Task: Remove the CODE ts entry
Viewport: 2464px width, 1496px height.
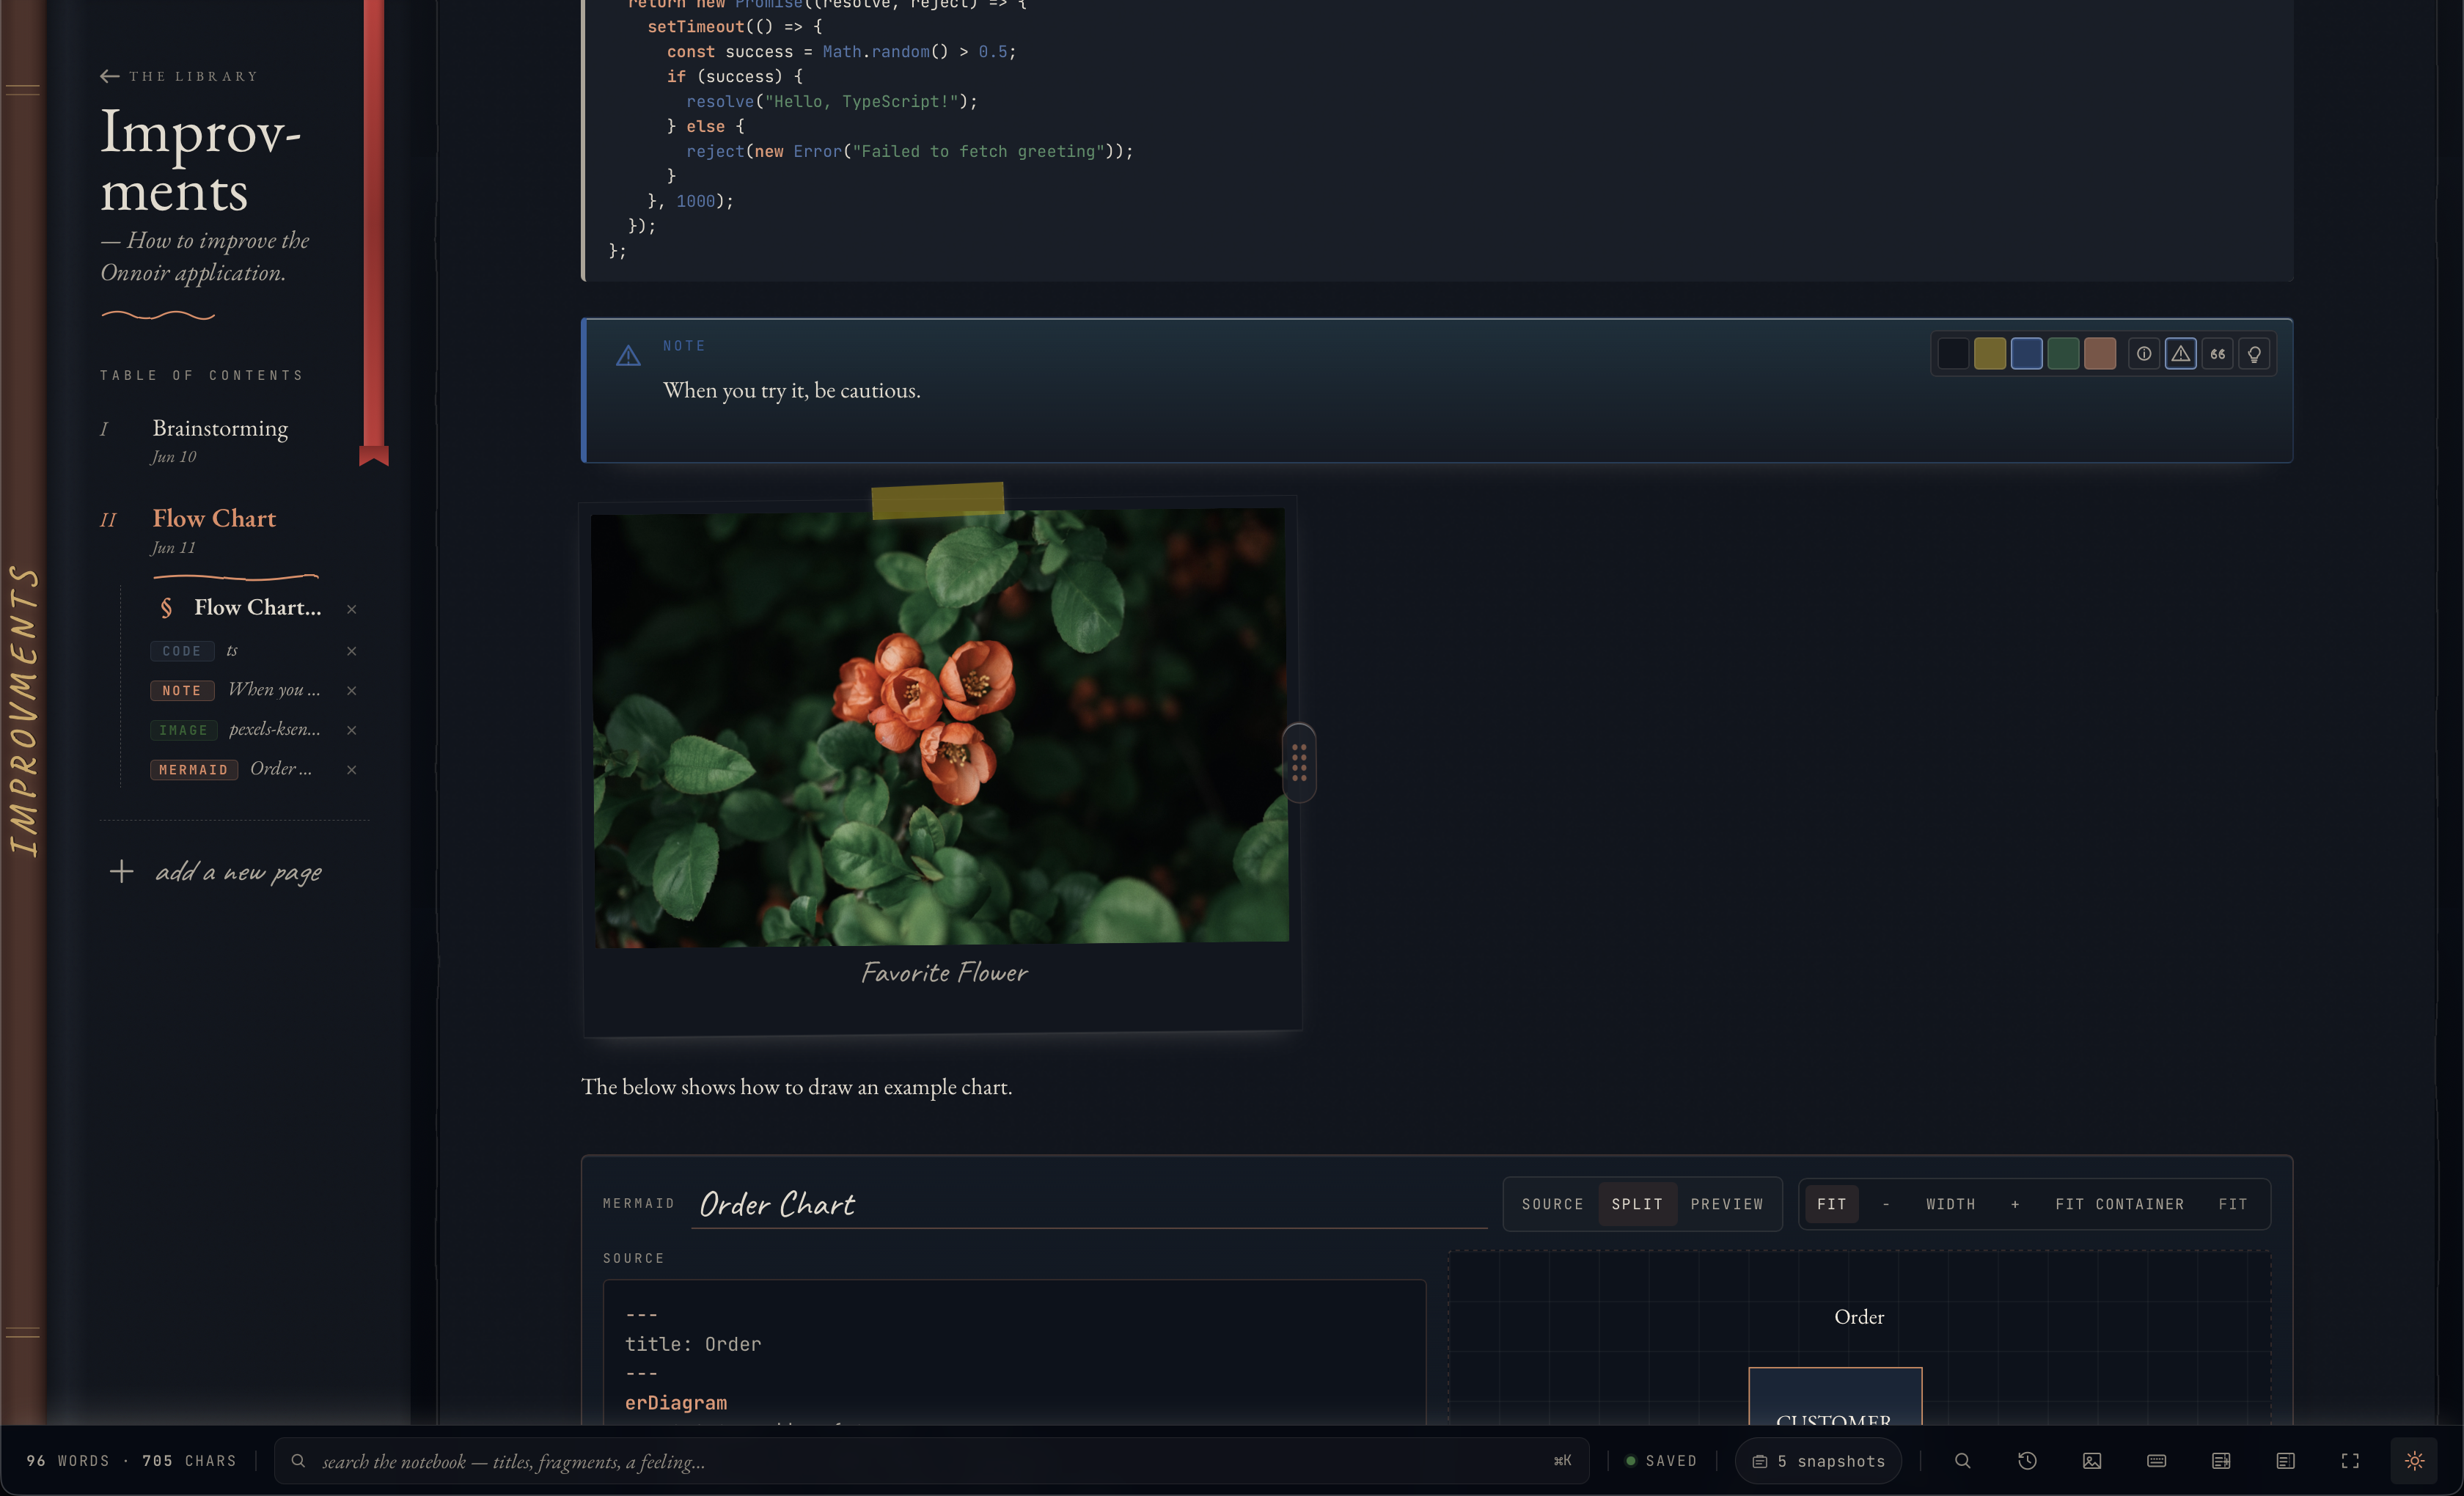Action: pyautogui.click(x=351, y=651)
